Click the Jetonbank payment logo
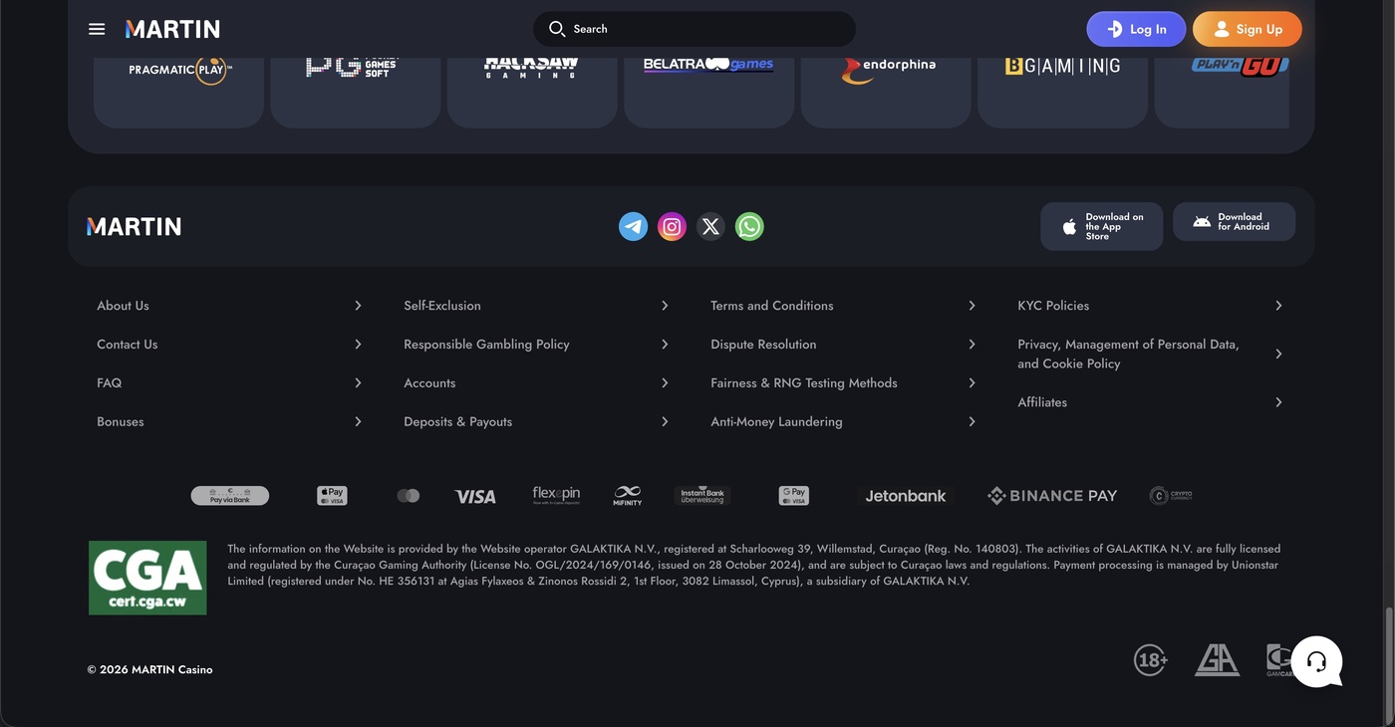Viewport: 1395px width, 727px height. tap(906, 496)
